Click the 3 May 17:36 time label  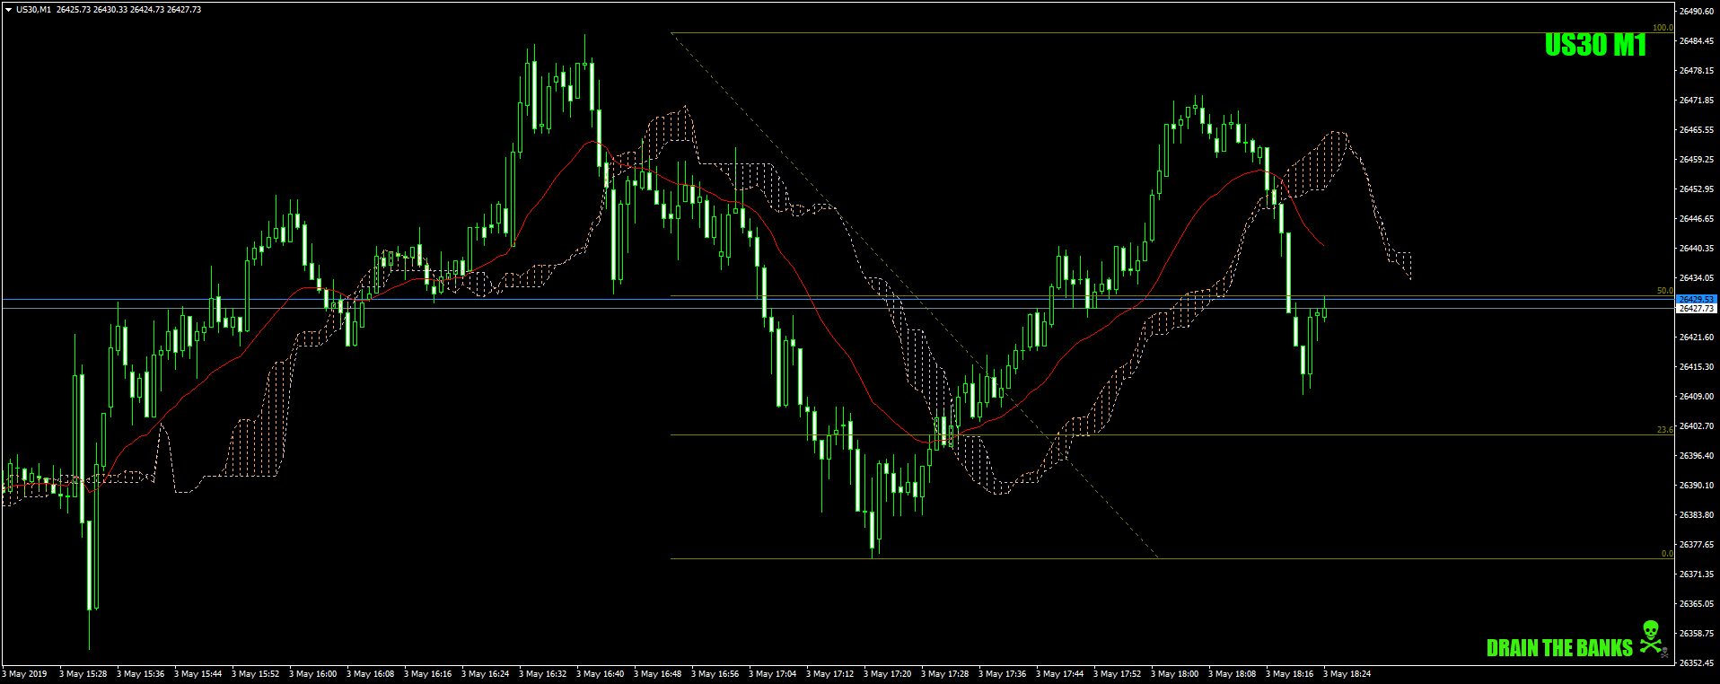tap(1003, 674)
